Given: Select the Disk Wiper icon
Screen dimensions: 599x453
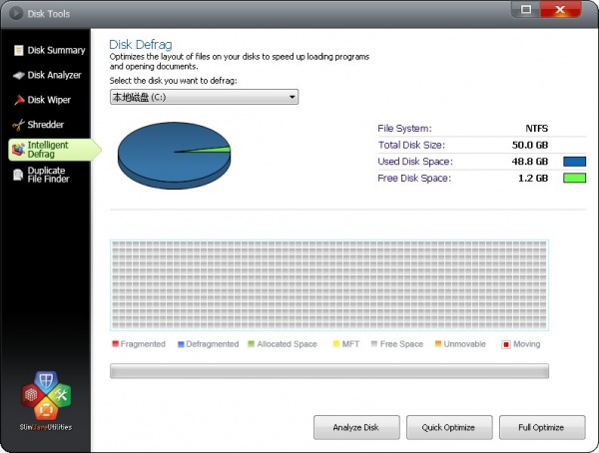Looking at the screenshot, I should tap(18, 100).
